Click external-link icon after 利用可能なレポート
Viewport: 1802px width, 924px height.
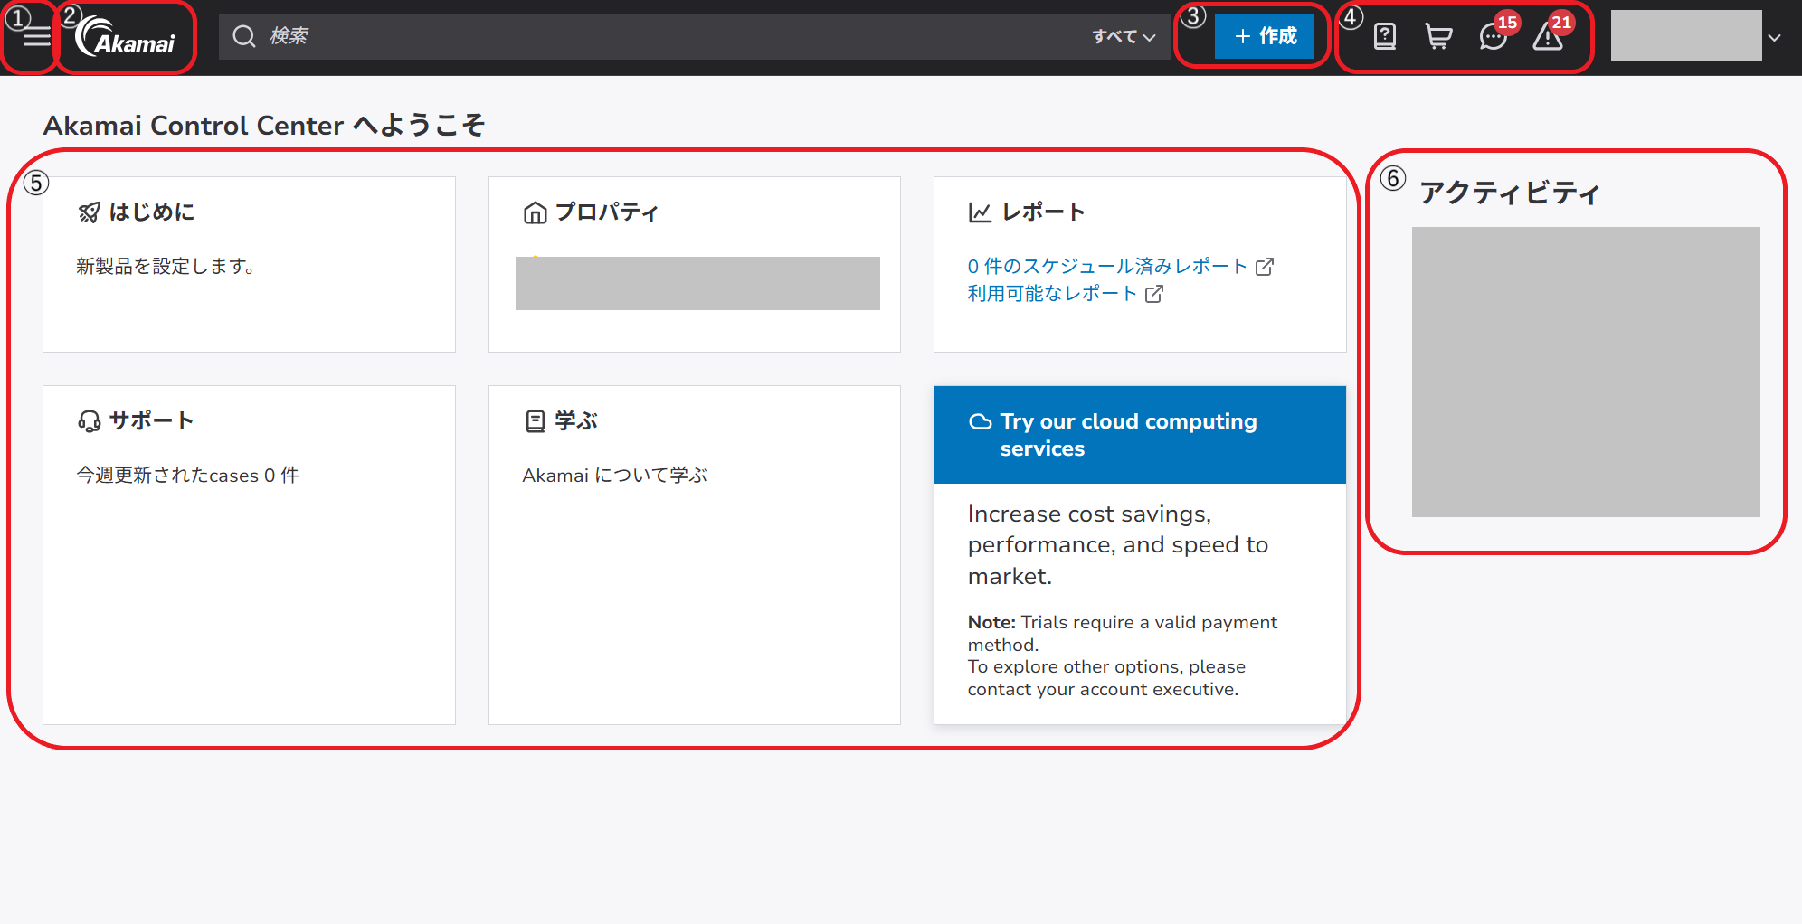tap(1154, 294)
